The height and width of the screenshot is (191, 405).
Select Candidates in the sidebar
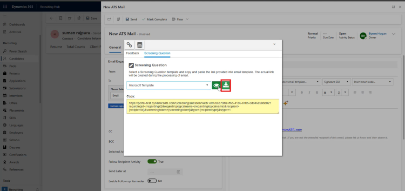pyautogui.click(x=17, y=59)
